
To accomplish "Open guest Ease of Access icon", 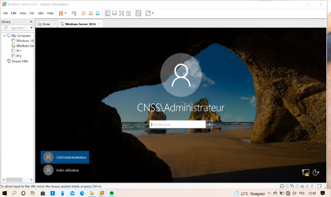I will pos(316,172).
